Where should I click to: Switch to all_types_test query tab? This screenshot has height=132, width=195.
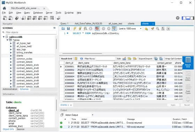point(115,24)
